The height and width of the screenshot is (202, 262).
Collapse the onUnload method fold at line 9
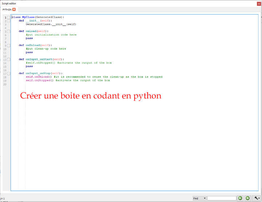pyautogui.click(x=9, y=46)
